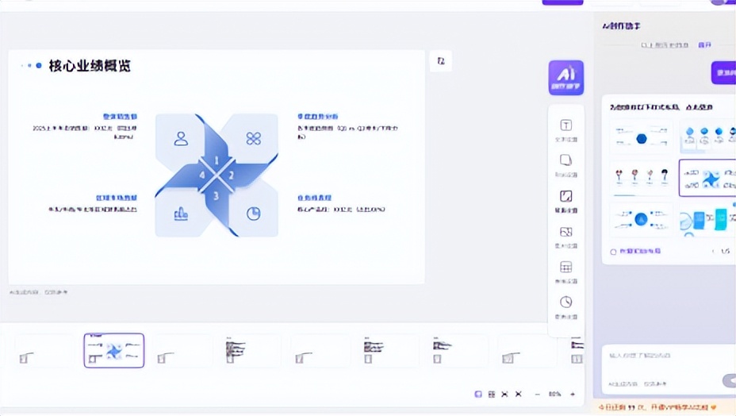Select the table settings grid icon

(x=566, y=267)
